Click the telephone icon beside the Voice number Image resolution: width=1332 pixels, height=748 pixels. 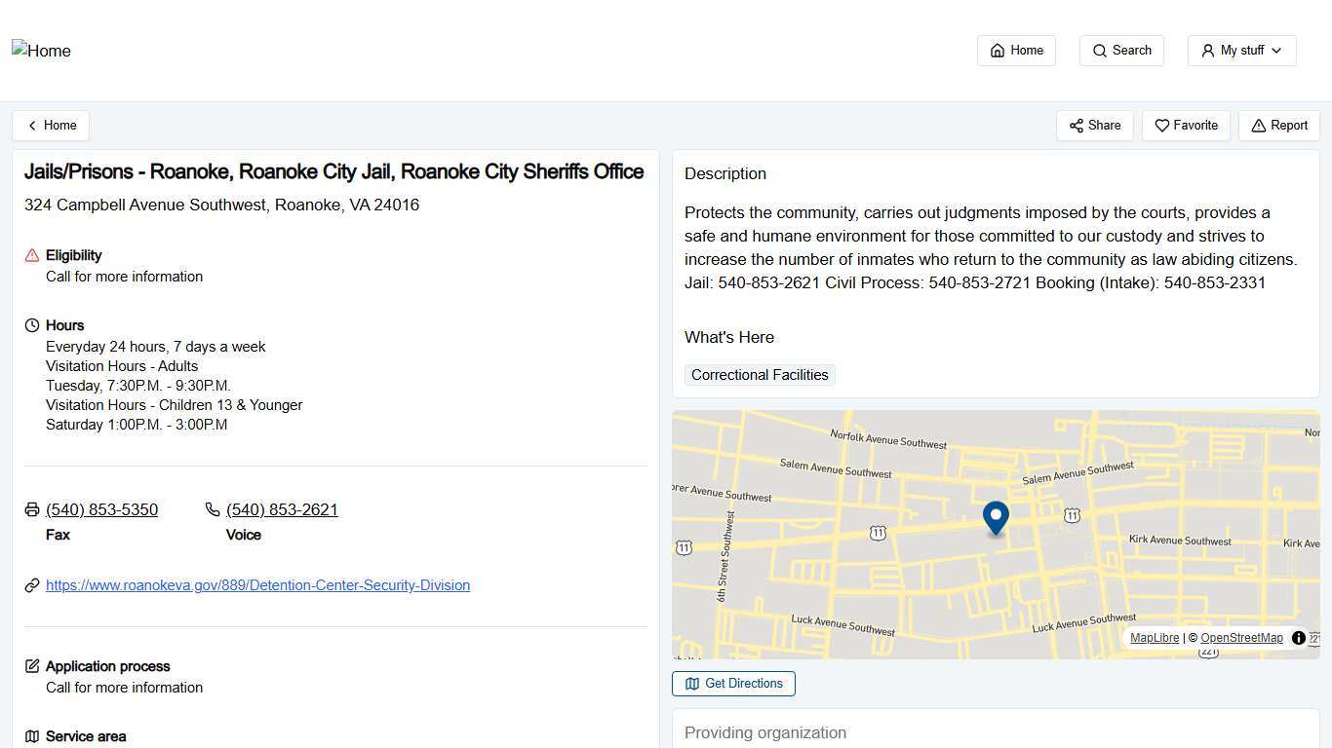click(212, 509)
